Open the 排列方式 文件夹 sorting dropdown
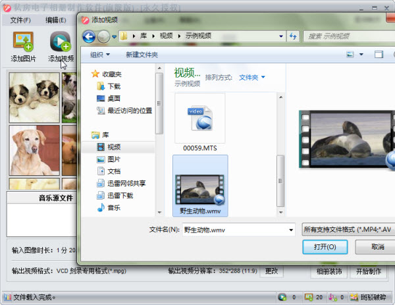 click(252, 77)
